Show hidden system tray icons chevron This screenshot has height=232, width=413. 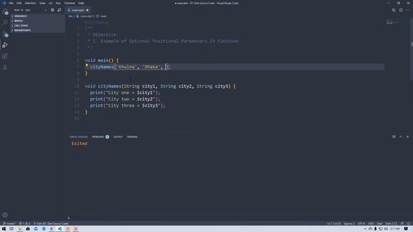pos(365,229)
